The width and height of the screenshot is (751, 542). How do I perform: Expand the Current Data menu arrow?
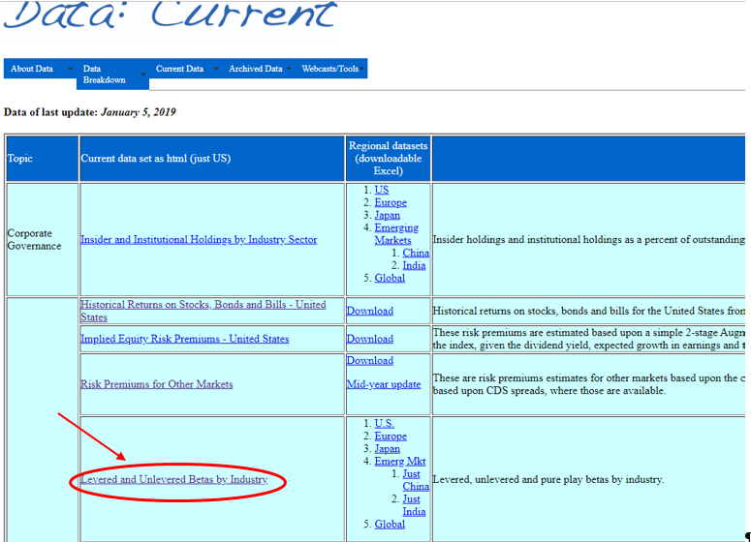[215, 70]
